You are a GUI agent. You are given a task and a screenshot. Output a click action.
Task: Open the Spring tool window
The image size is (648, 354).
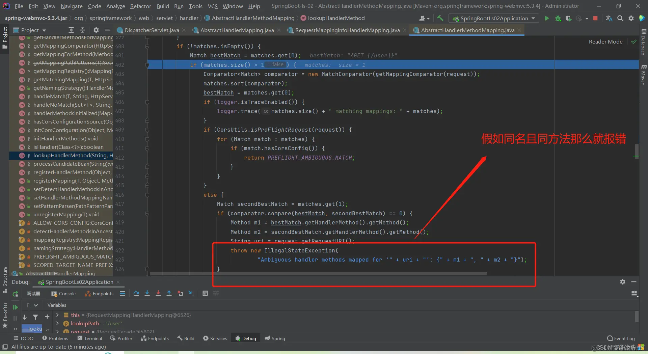275,338
